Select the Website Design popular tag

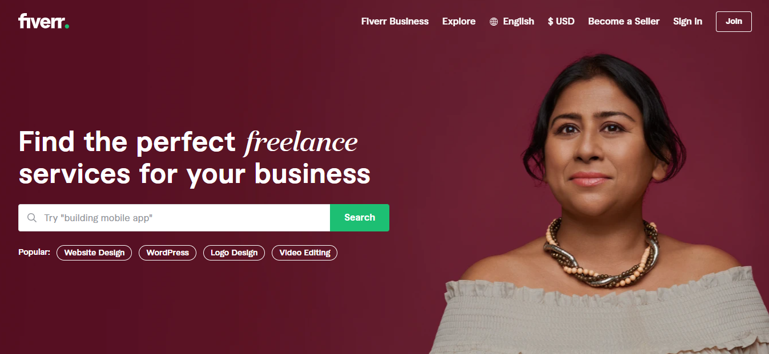tap(94, 253)
